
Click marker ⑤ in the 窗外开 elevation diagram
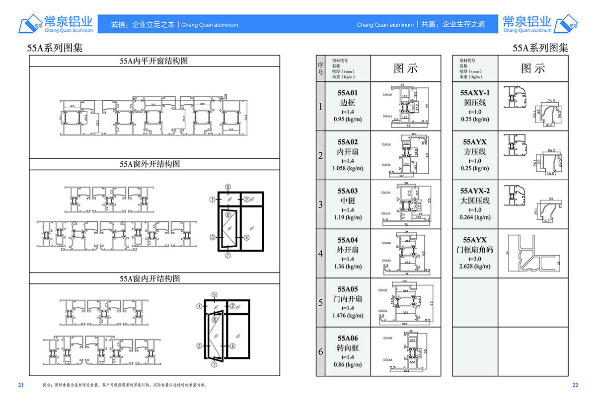[227, 187]
